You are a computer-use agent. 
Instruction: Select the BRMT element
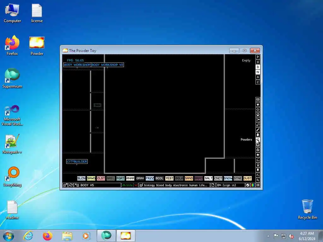click(x=199, y=178)
